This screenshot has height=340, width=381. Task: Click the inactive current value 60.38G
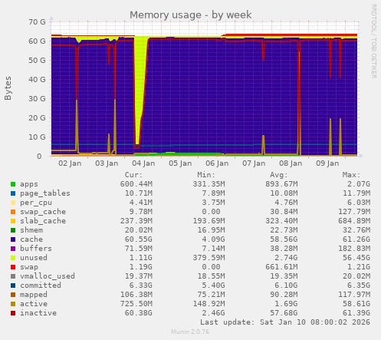[139, 313]
